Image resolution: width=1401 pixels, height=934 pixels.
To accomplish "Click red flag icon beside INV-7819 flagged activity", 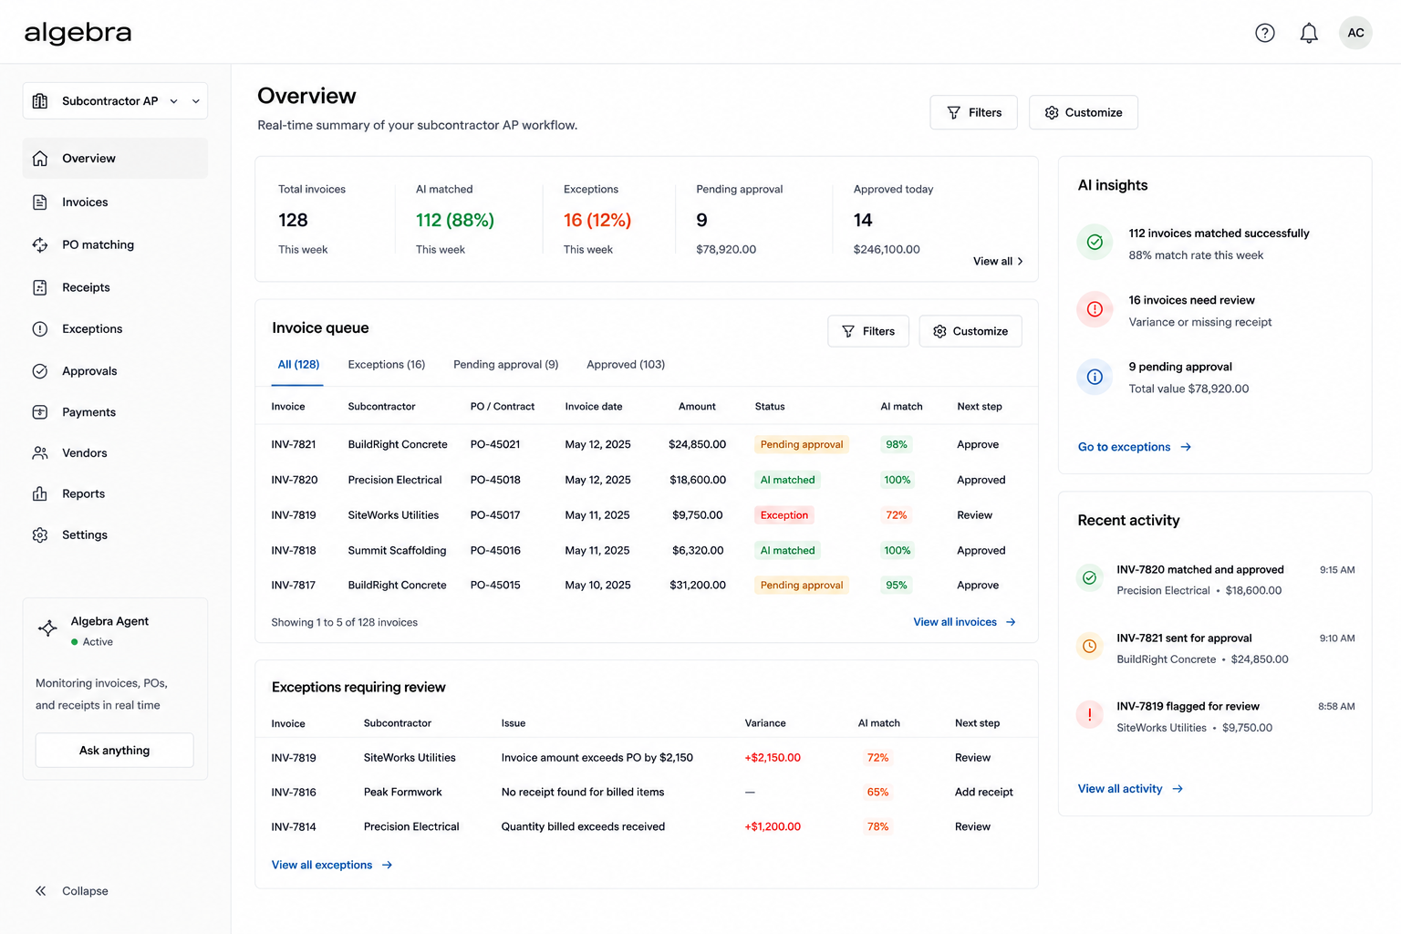I will click(x=1089, y=715).
